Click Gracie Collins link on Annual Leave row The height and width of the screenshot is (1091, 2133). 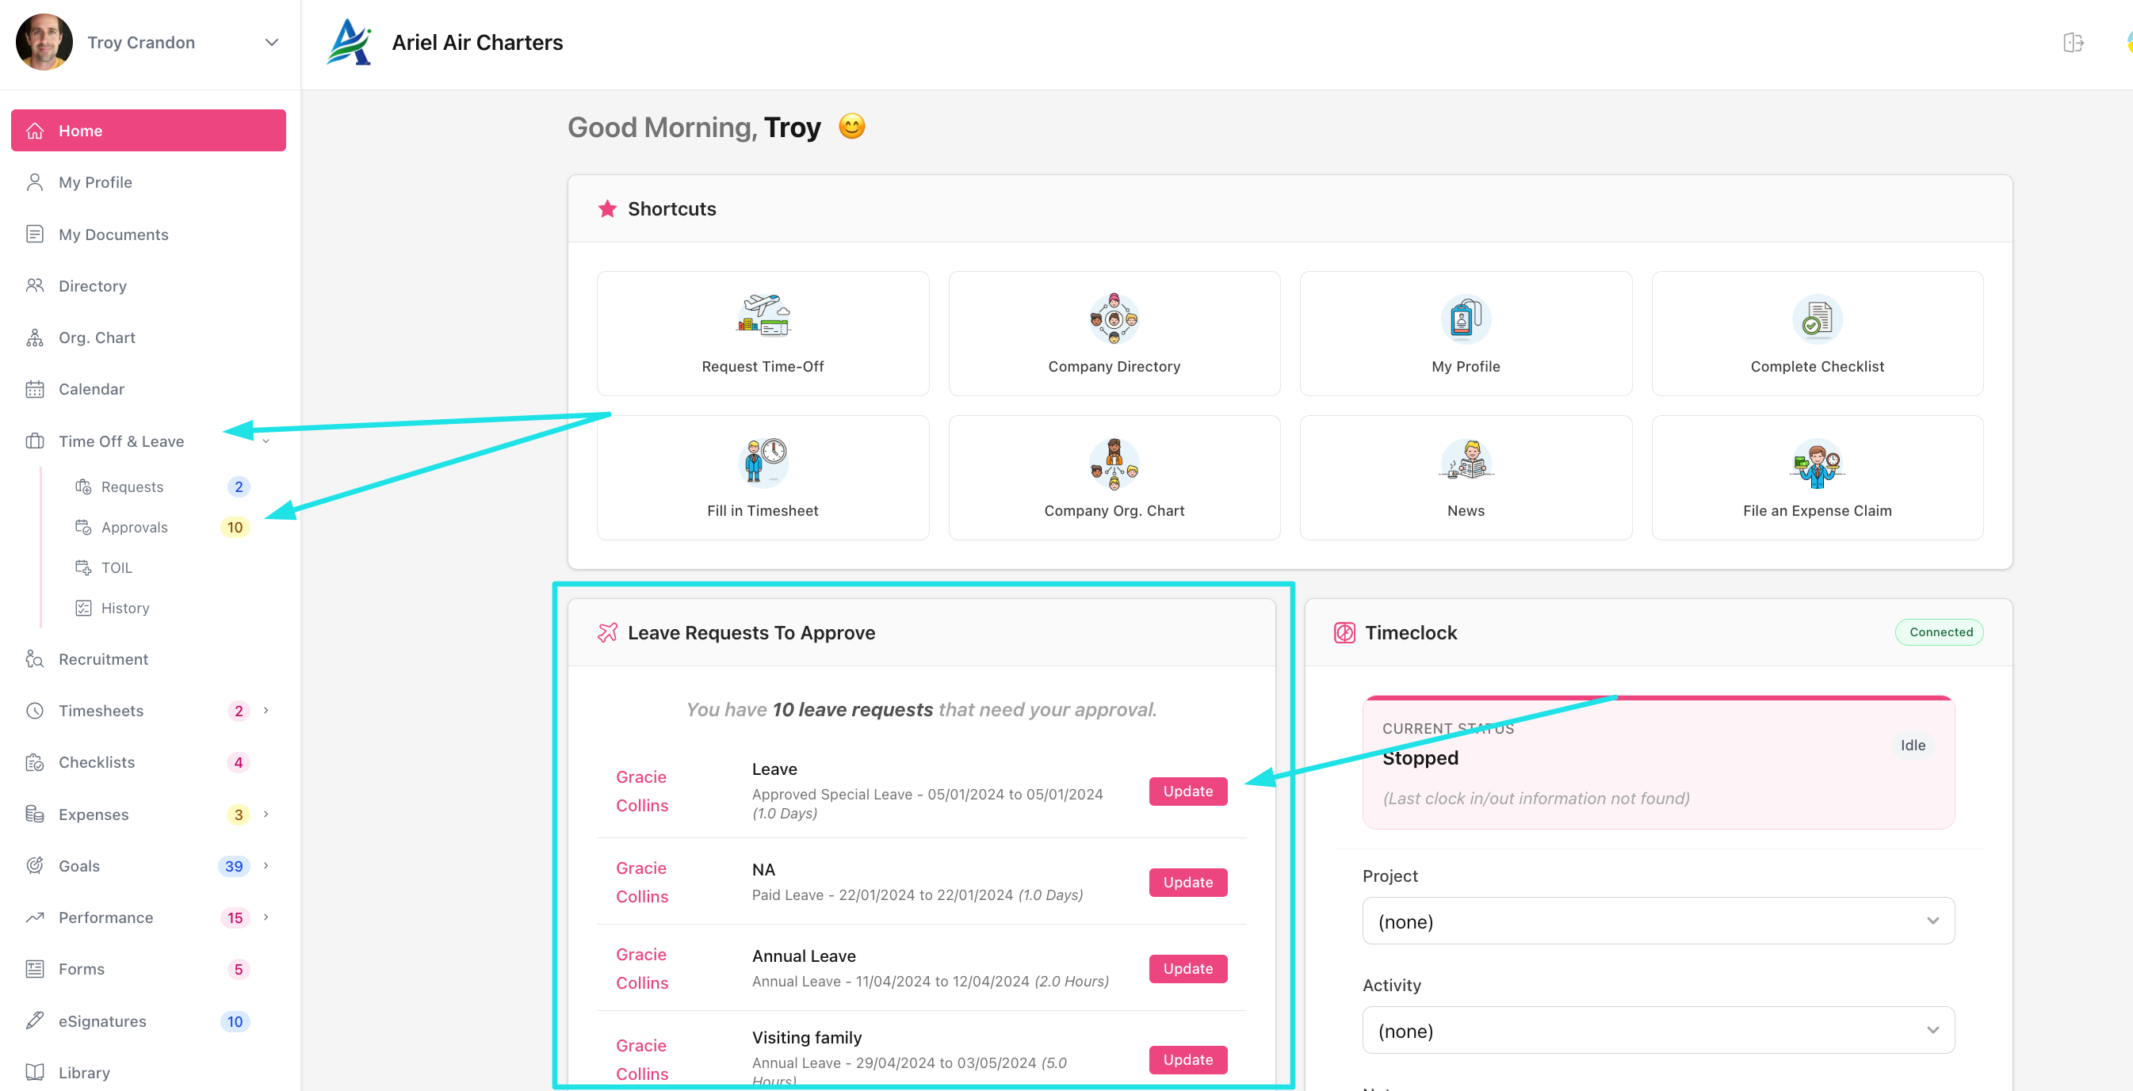pyautogui.click(x=642, y=968)
